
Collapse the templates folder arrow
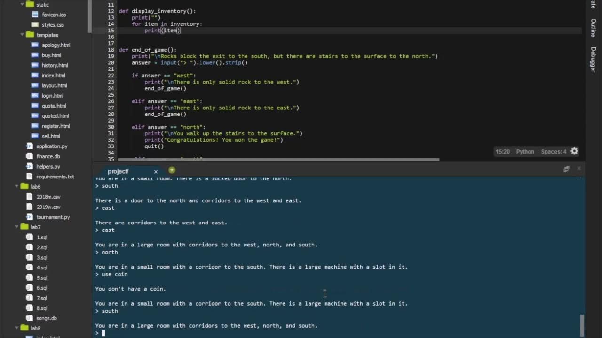pos(22,35)
